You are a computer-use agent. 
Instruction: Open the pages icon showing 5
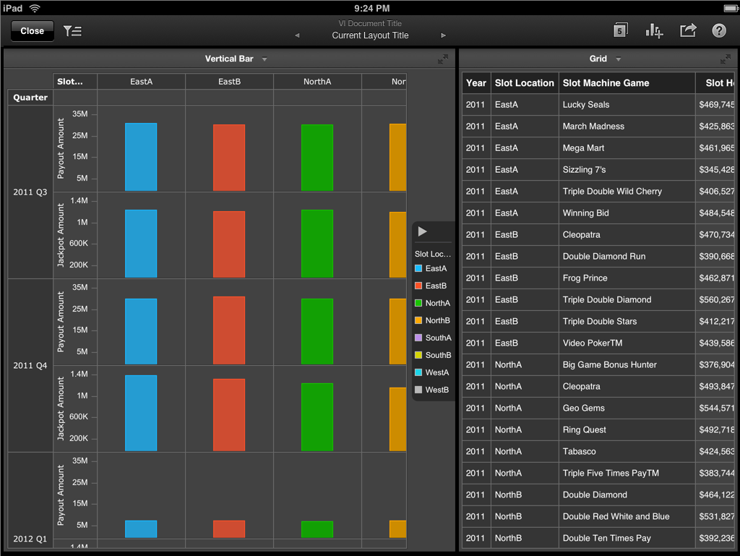[620, 30]
